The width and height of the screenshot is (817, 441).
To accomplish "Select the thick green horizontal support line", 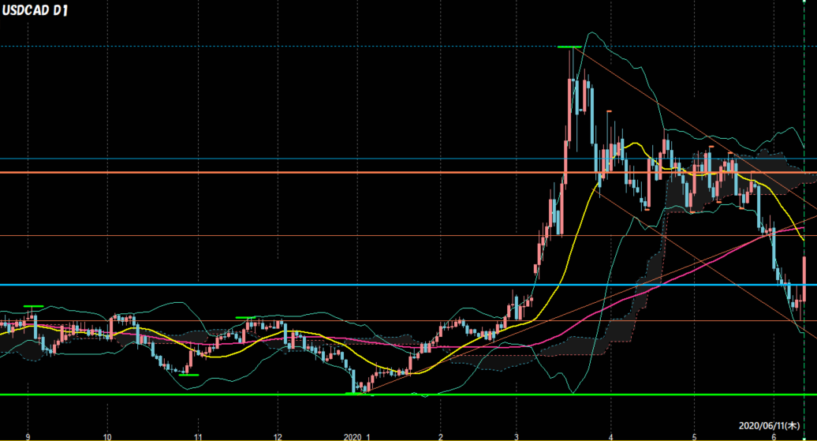I will point(408,394).
